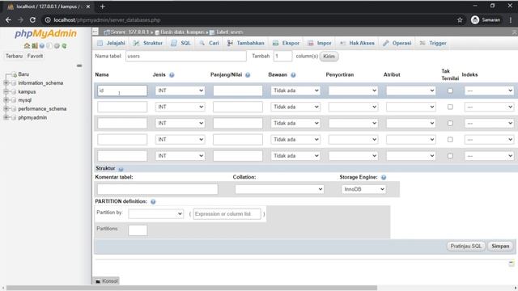Image resolution: width=518 pixels, height=291 pixels.
Task: Click the Samaran profile avatar
Action: tap(475, 20)
